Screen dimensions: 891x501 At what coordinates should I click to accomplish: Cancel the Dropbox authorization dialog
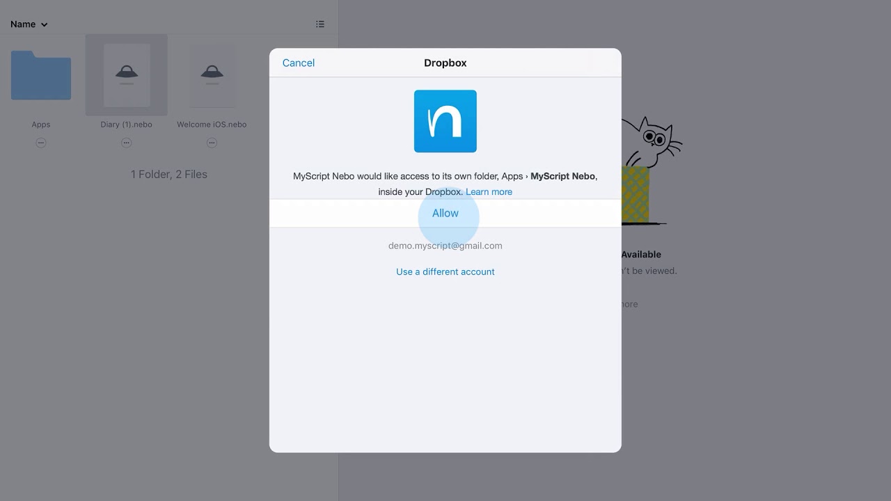pos(299,63)
